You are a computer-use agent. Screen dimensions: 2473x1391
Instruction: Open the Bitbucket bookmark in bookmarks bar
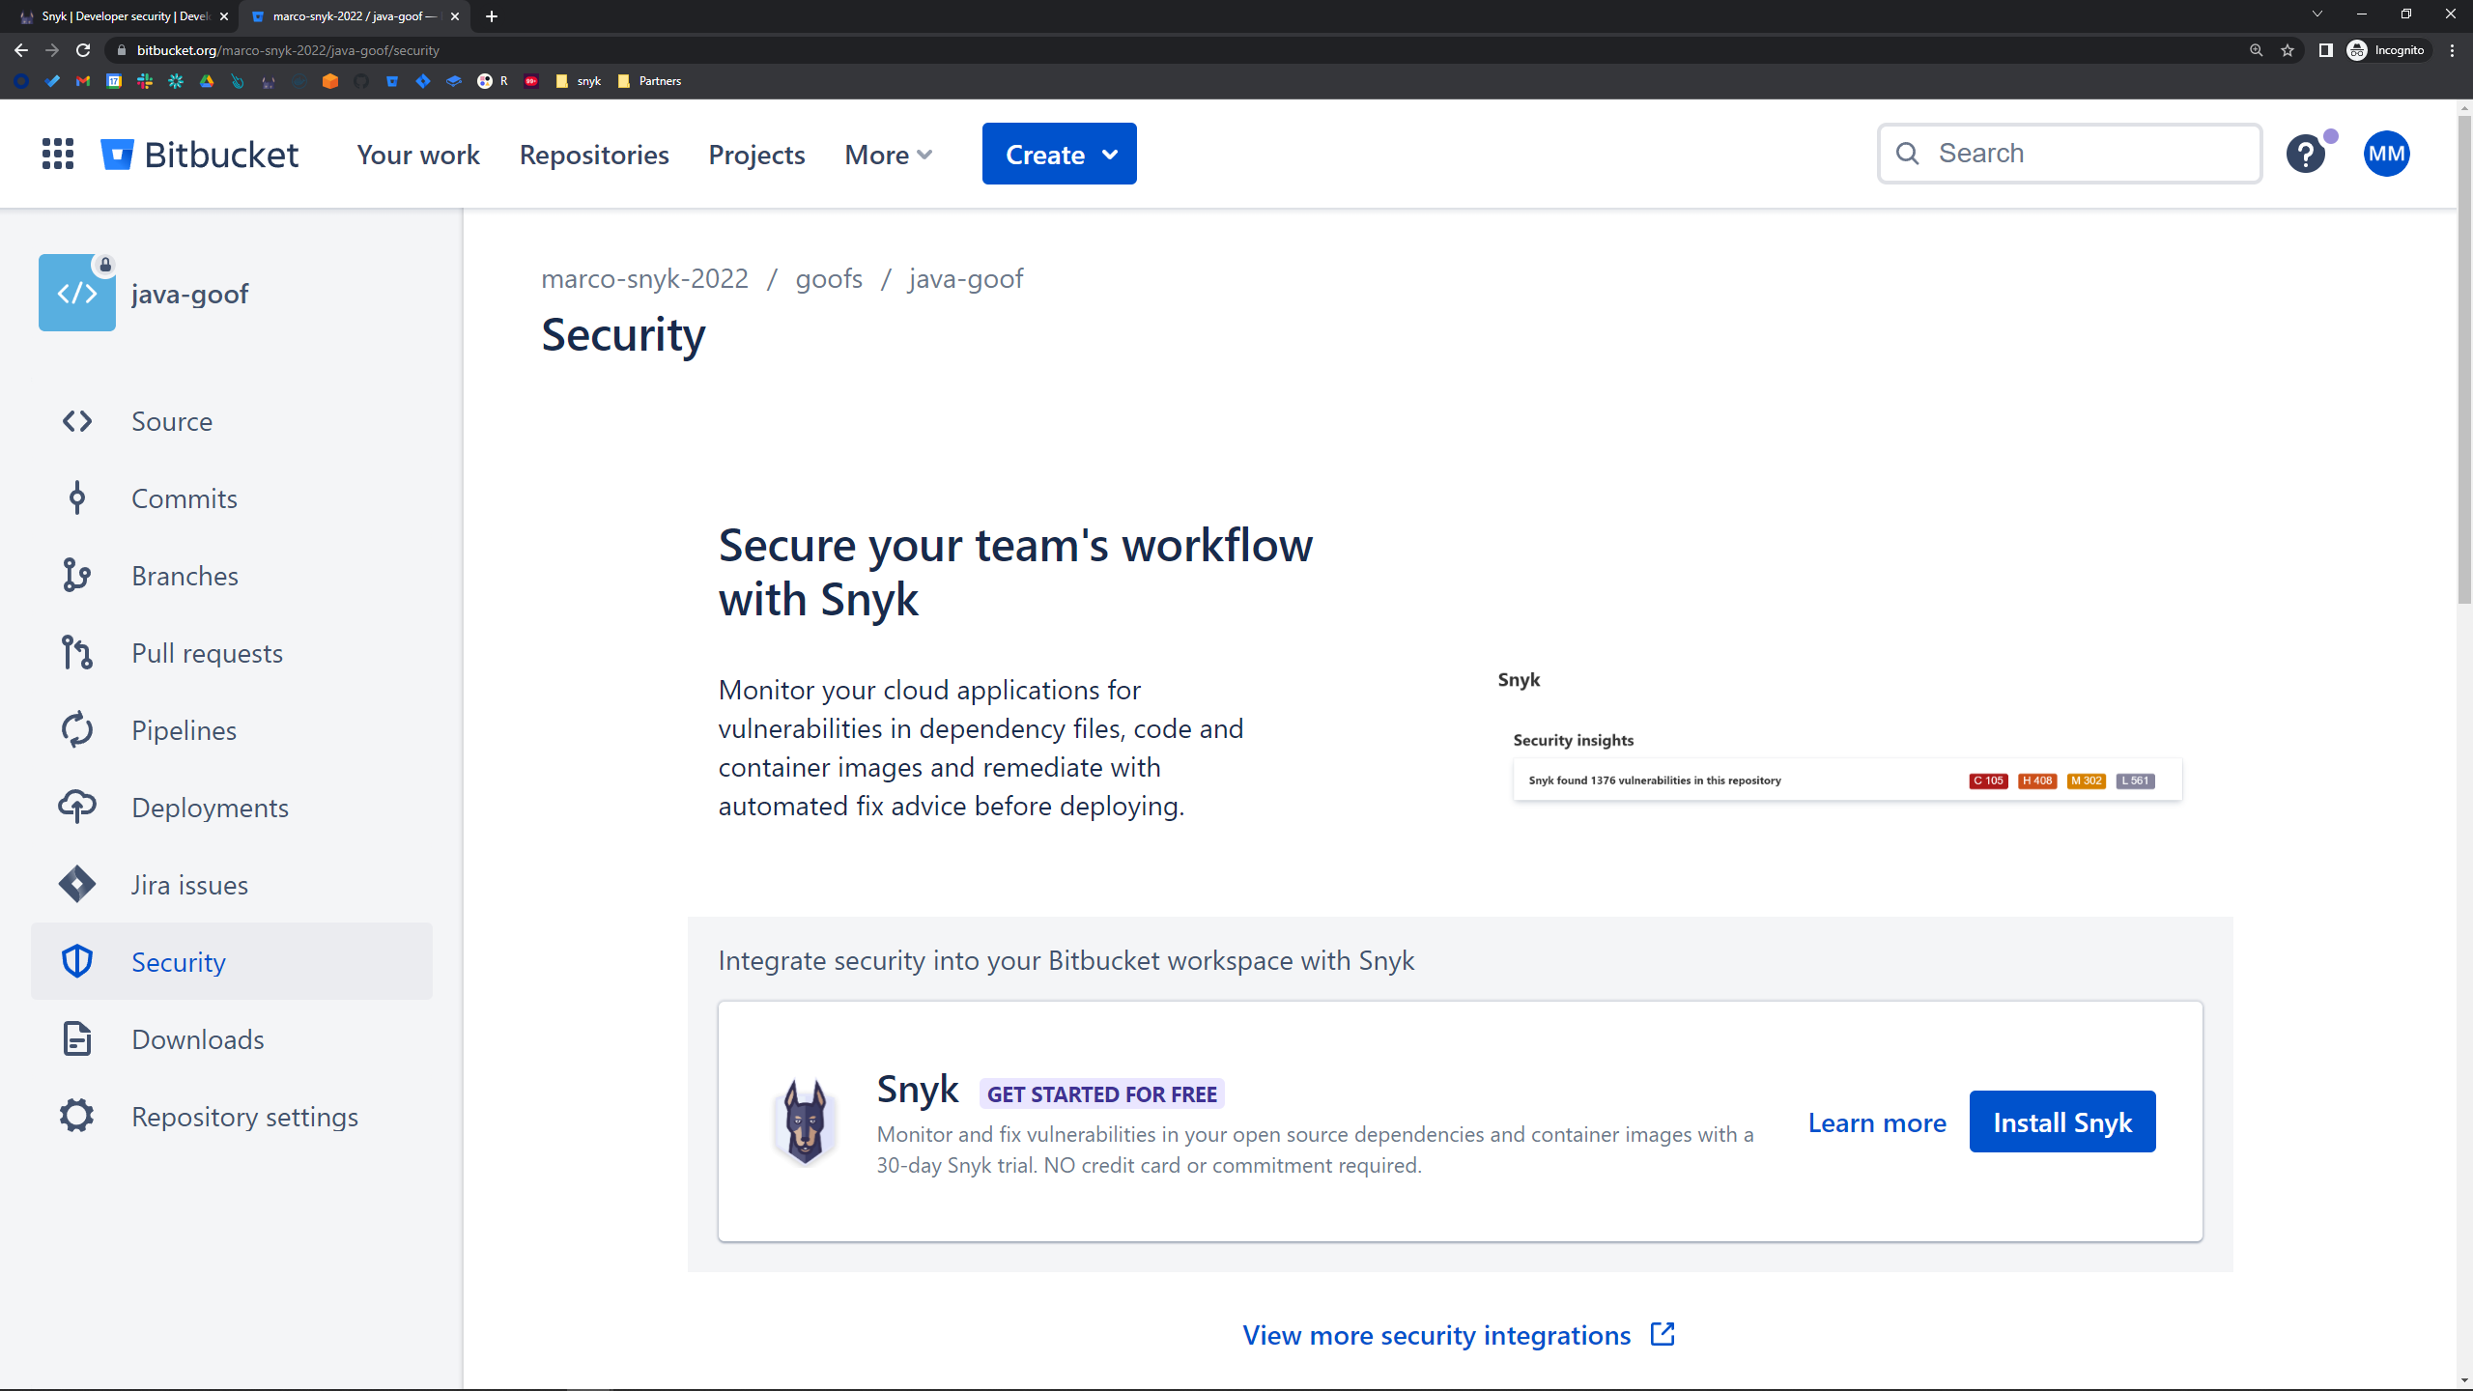coord(392,81)
